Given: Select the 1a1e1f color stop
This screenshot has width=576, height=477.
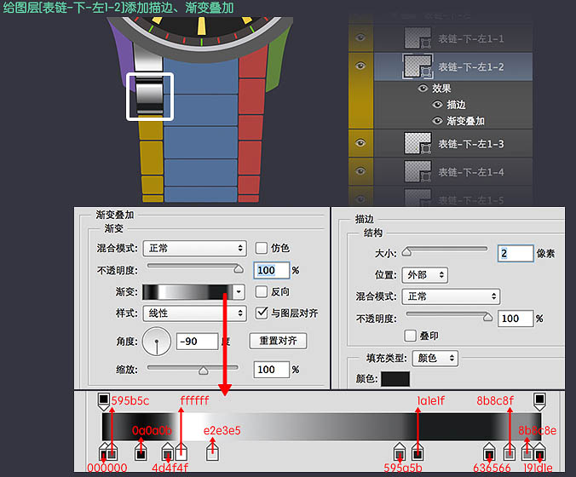Looking at the screenshot, I should click(418, 452).
